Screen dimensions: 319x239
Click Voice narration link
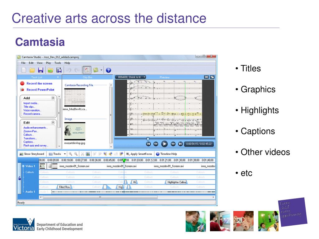32,110
